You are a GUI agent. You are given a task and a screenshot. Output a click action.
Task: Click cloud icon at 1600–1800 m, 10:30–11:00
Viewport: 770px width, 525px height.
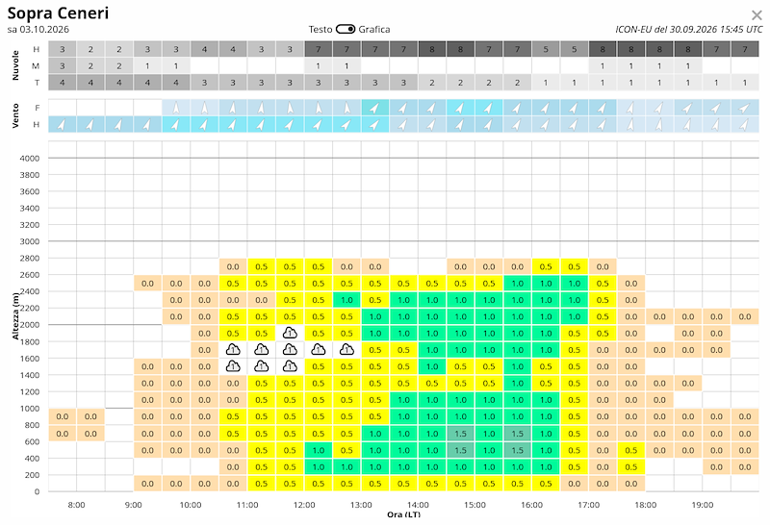pyautogui.click(x=233, y=350)
